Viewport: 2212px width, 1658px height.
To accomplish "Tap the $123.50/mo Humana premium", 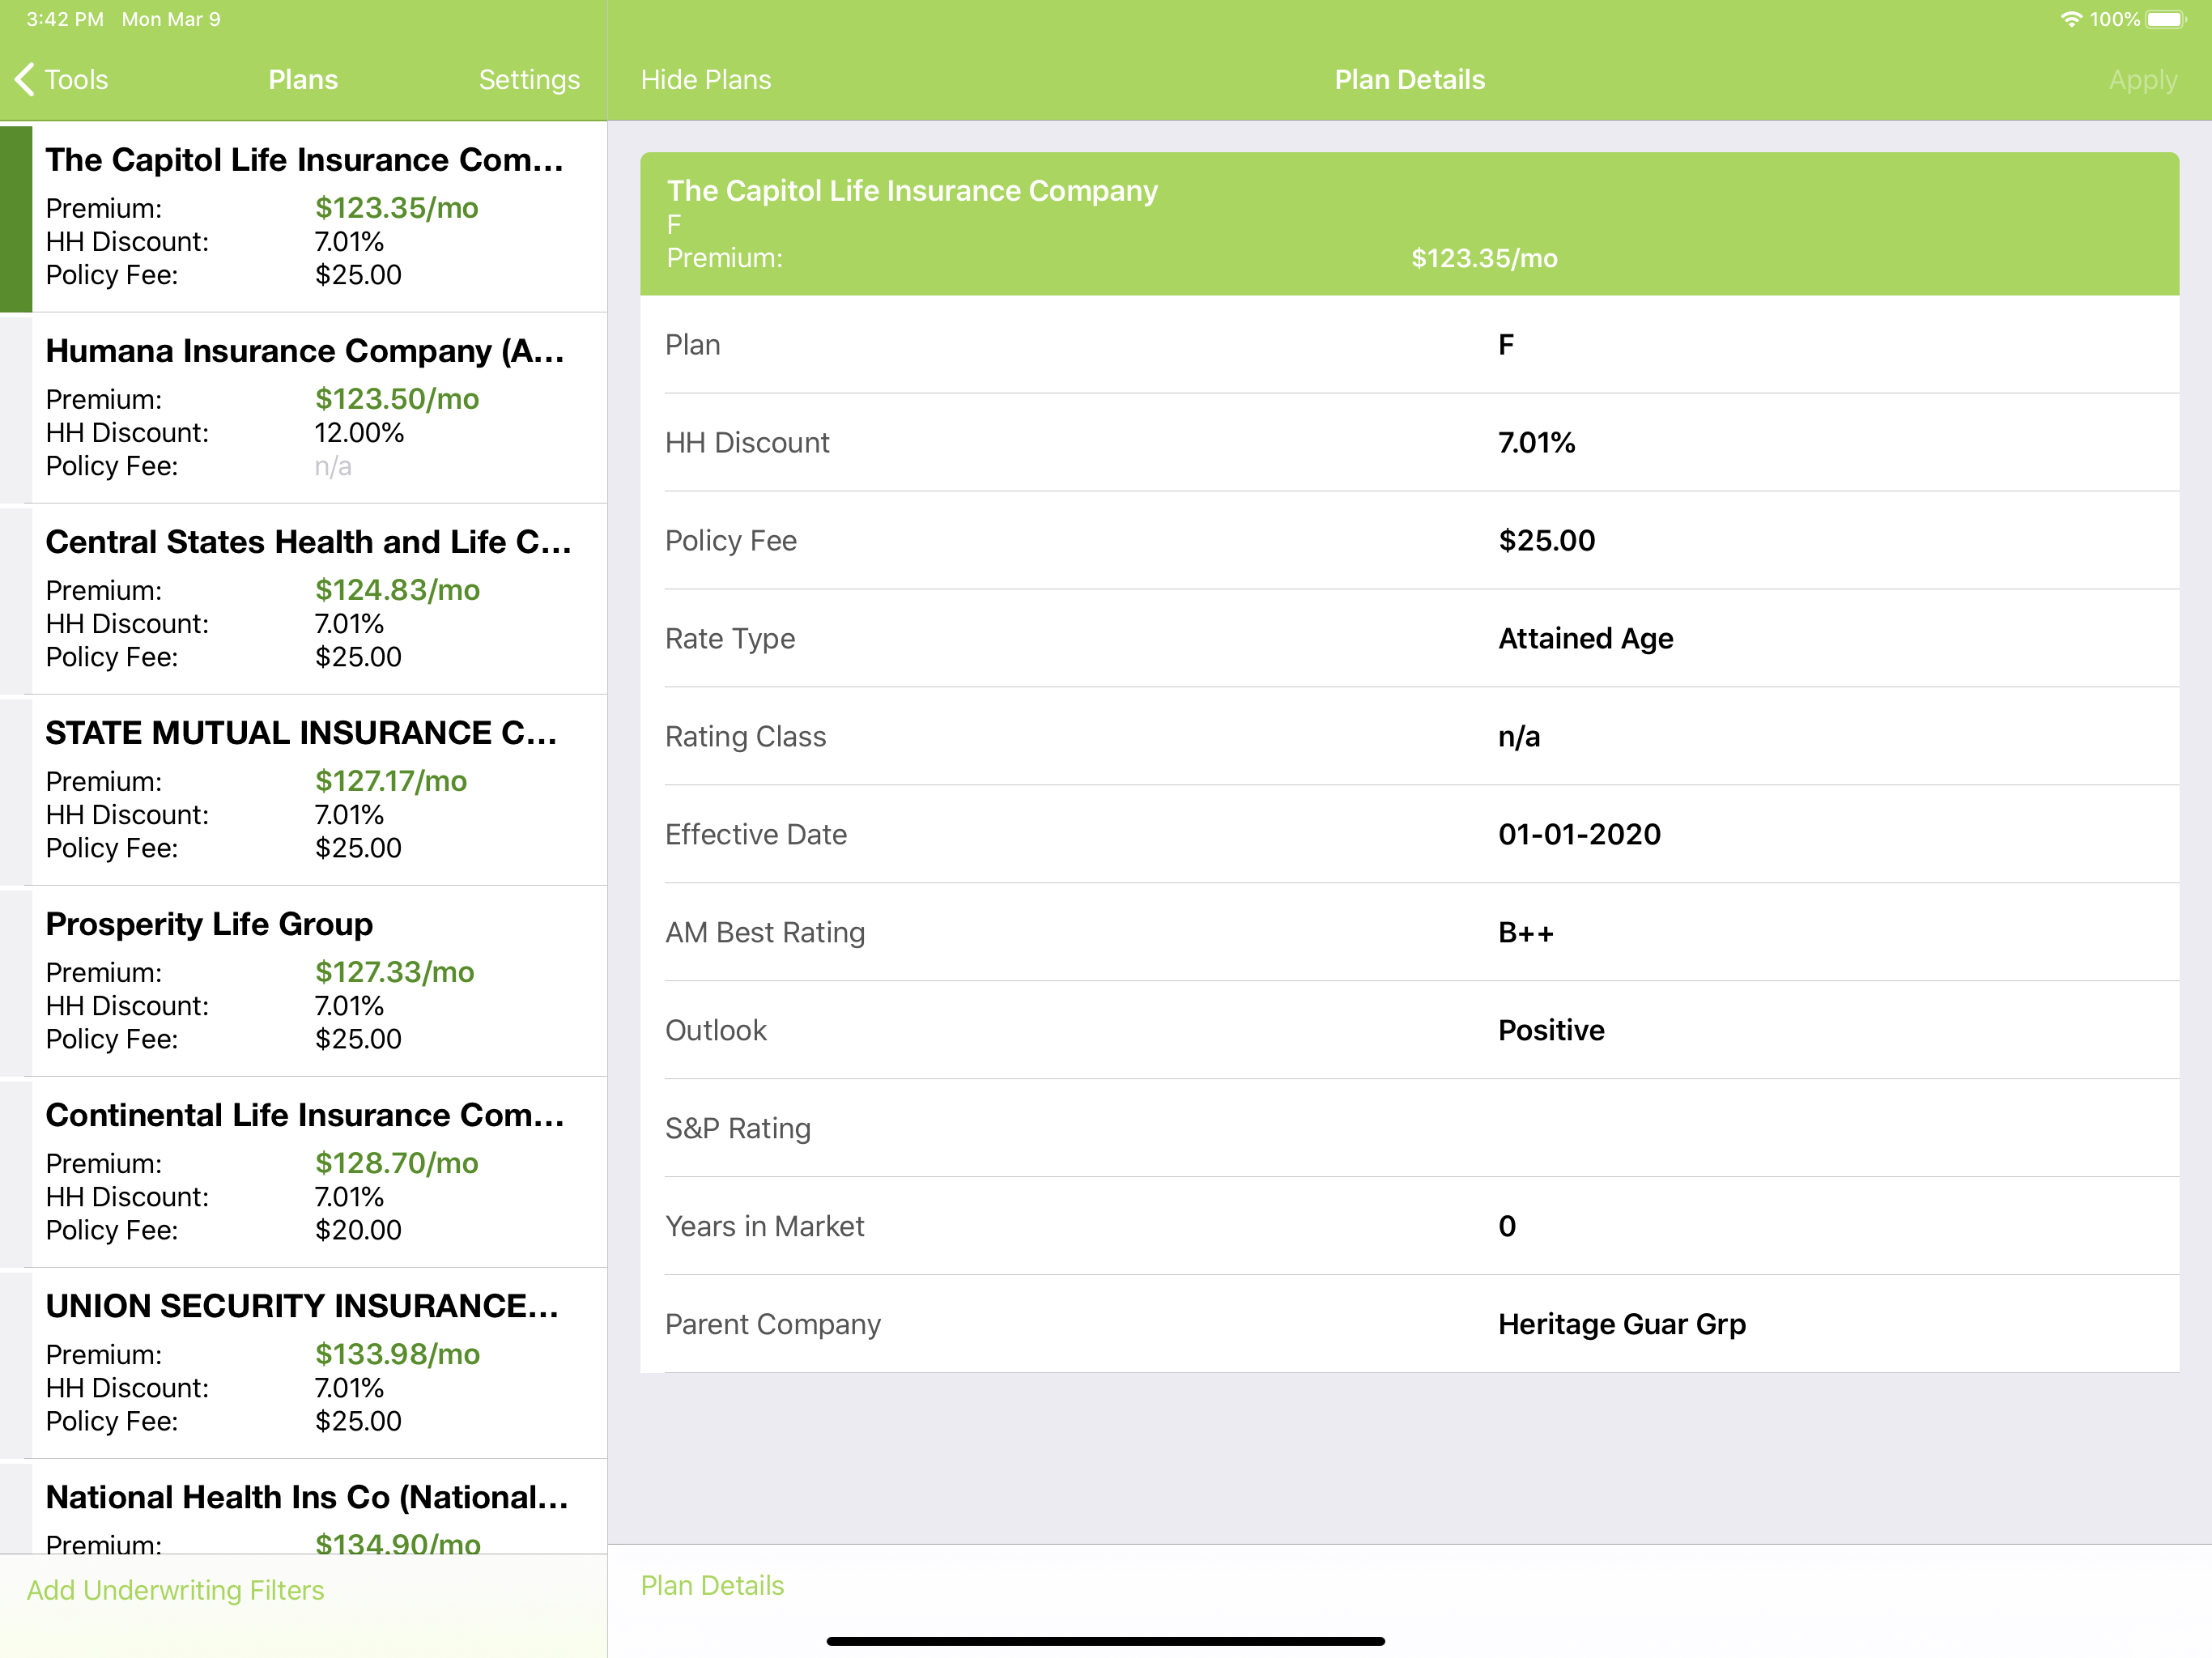I will click(397, 399).
